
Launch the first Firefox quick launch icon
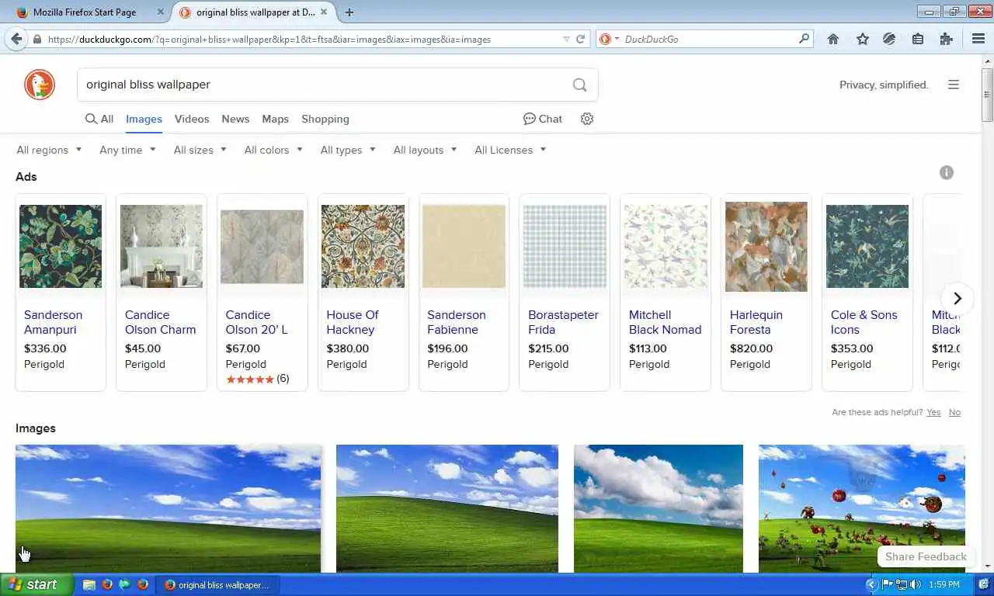107,585
